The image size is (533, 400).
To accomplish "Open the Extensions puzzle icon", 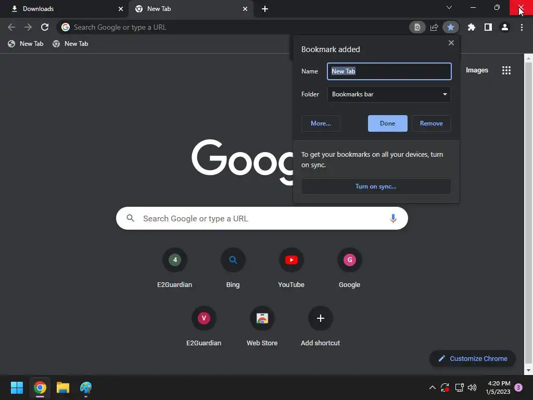I will click(x=472, y=27).
